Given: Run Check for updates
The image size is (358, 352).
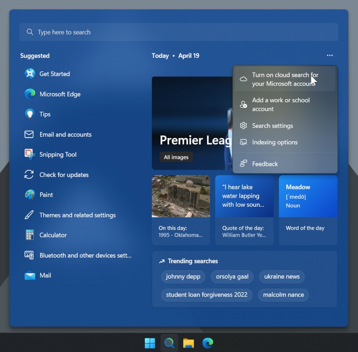Looking at the screenshot, I should pyautogui.click(x=64, y=175).
